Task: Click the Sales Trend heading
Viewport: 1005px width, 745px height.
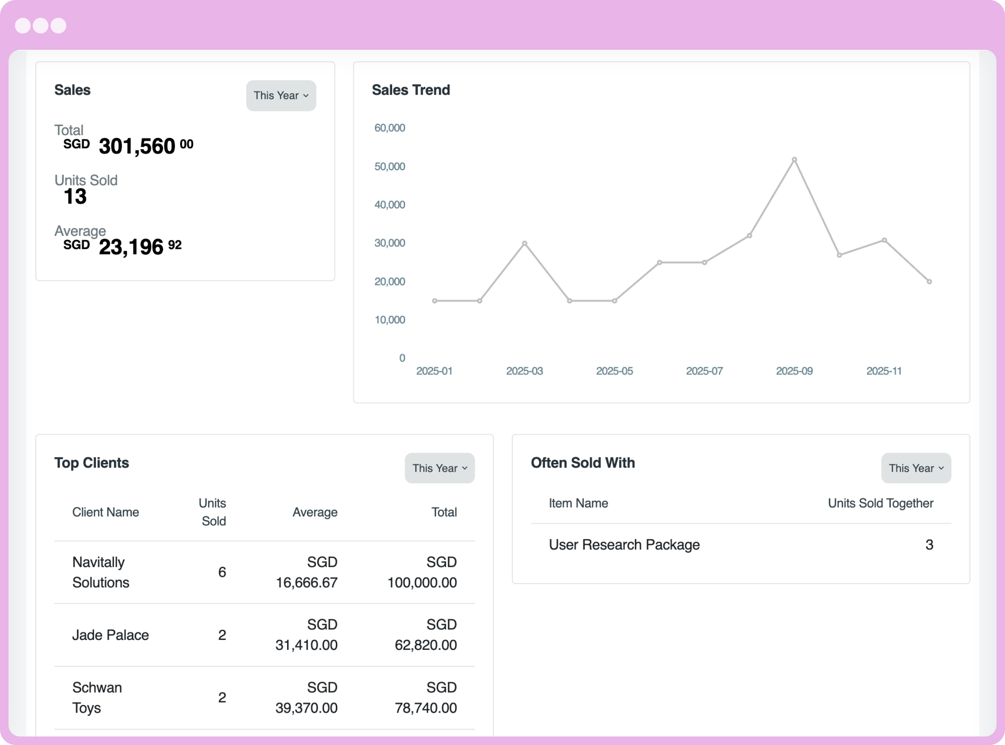Action: pos(411,90)
